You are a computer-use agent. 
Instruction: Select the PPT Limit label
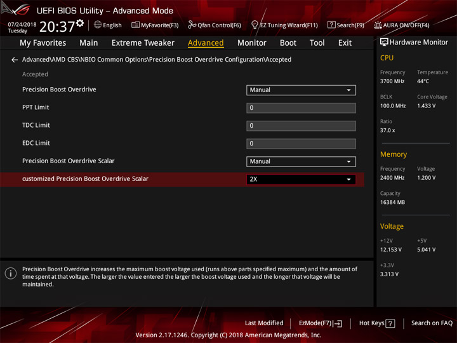click(x=36, y=107)
